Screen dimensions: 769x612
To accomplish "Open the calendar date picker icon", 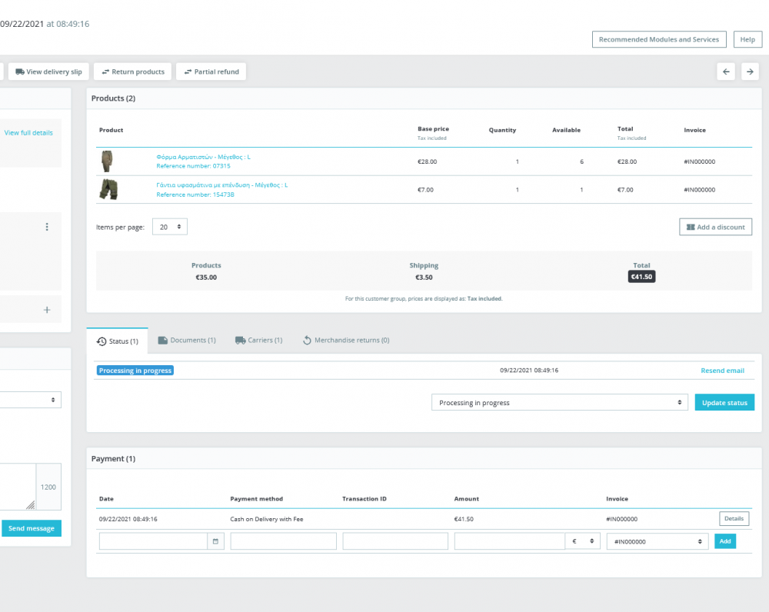I will 215,541.
